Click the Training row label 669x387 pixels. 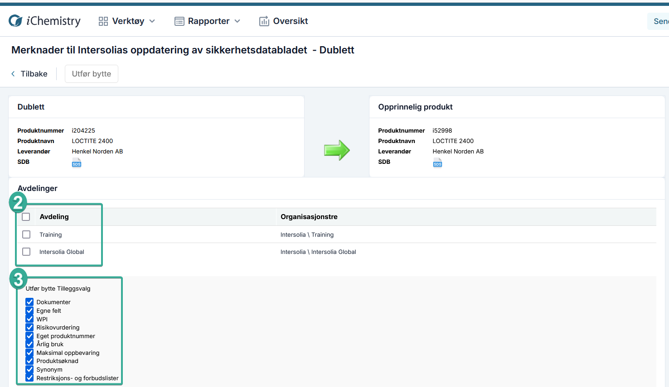click(50, 234)
